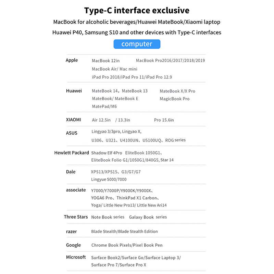
Task: Click the MacBook Pro2016/2017/2018/2019 text
Action: (x=170, y=61)
